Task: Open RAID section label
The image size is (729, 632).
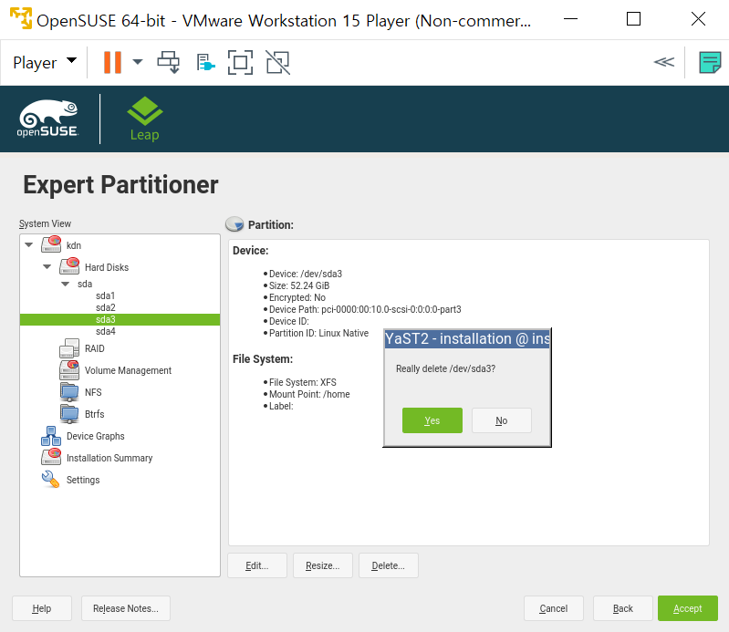Action: coord(94,348)
